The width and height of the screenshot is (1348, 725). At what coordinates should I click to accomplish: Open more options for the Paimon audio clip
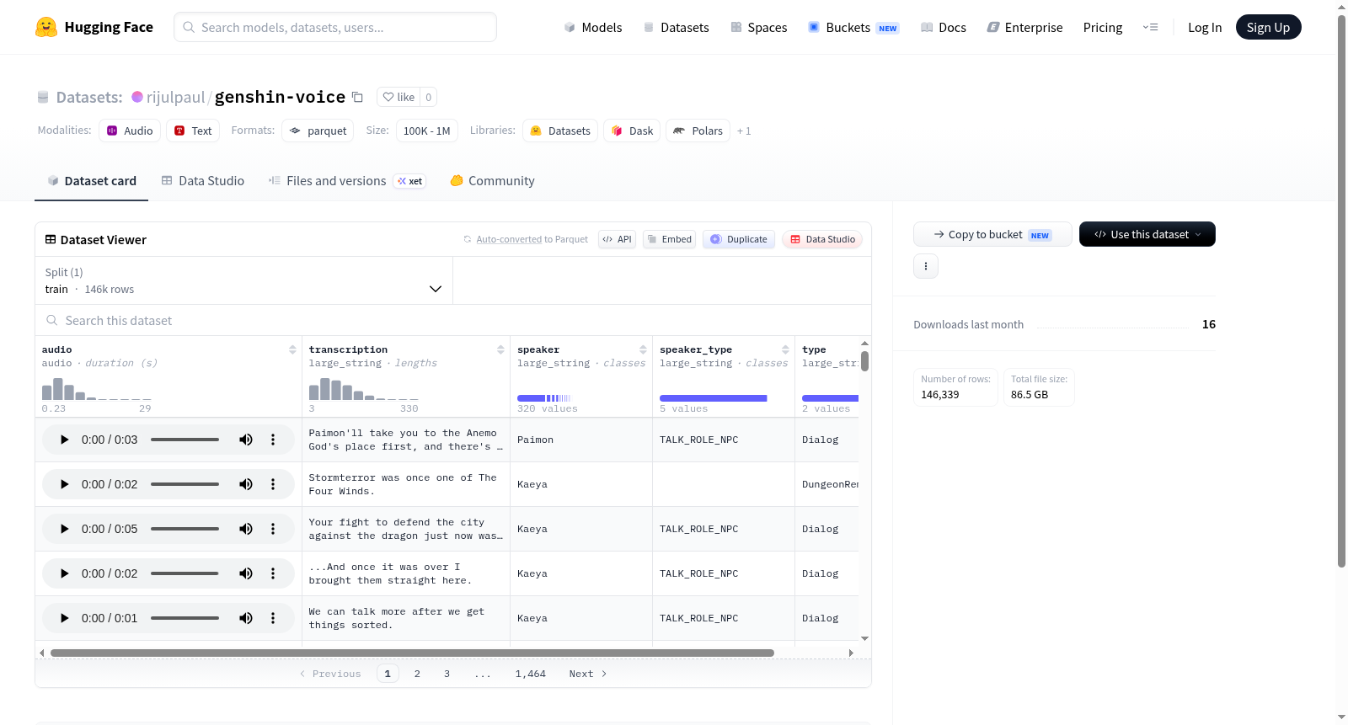coord(273,440)
